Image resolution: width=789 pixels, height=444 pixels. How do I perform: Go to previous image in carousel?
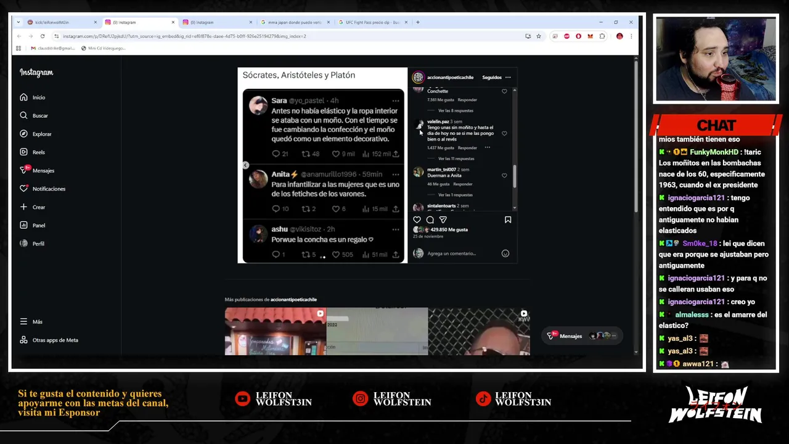point(245,165)
